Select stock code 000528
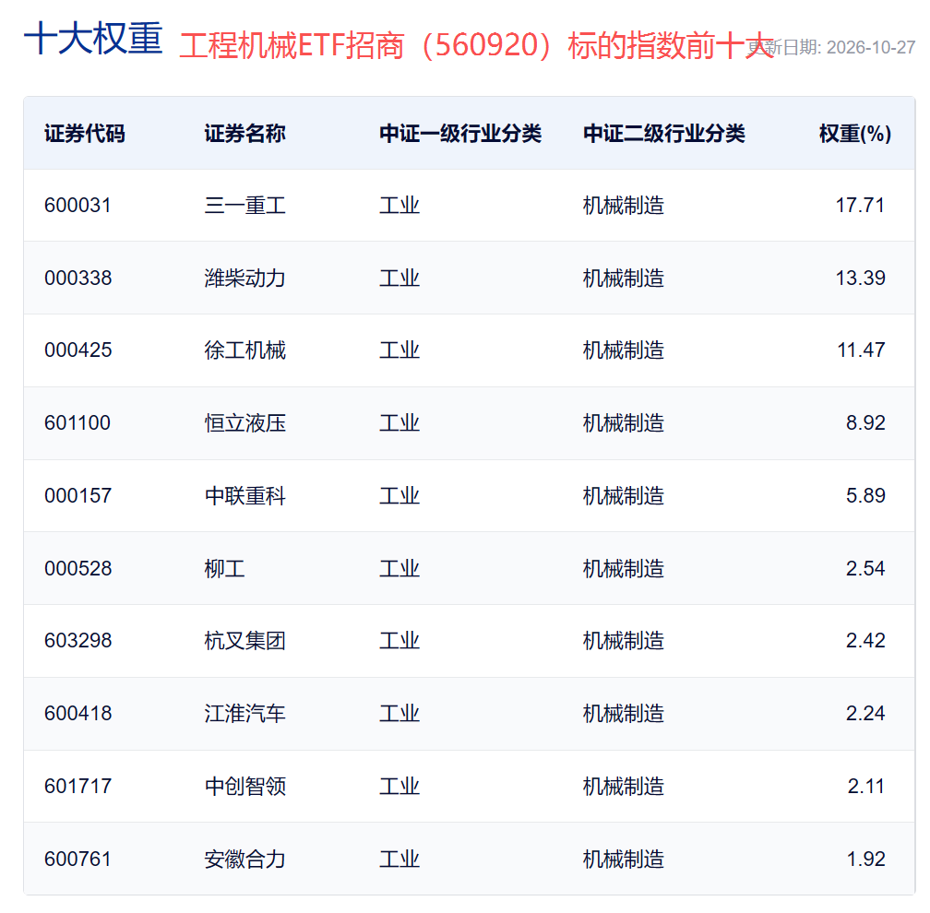The image size is (930, 913). coord(77,568)
